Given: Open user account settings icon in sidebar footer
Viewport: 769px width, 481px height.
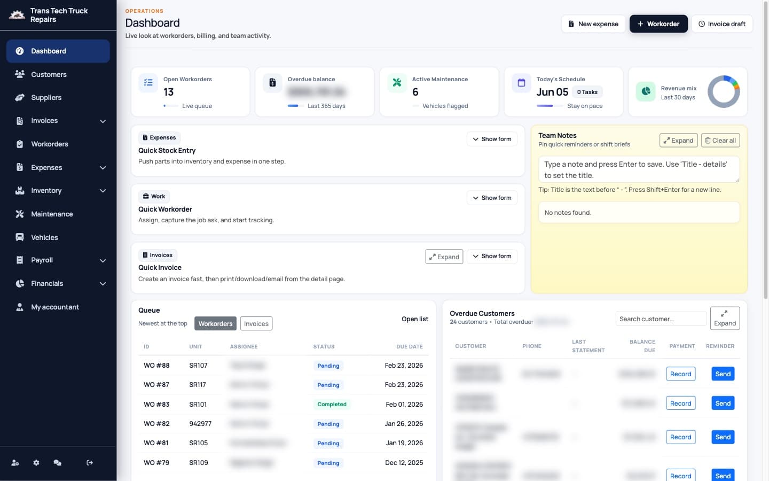Looking at the screenshot, I should coord(15,463).
